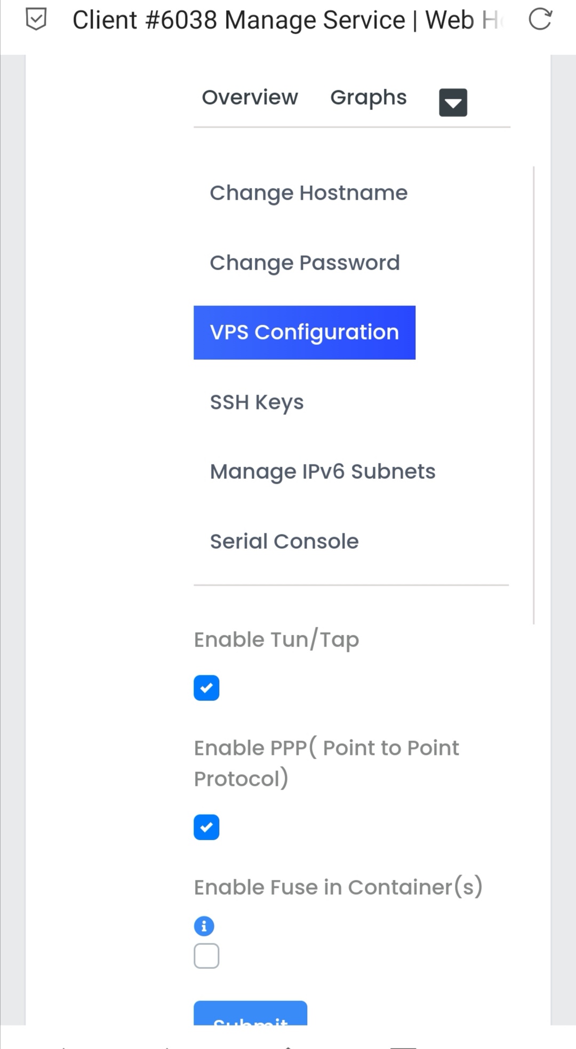
Task: Tap the page title in address bar
Action: 288,20
